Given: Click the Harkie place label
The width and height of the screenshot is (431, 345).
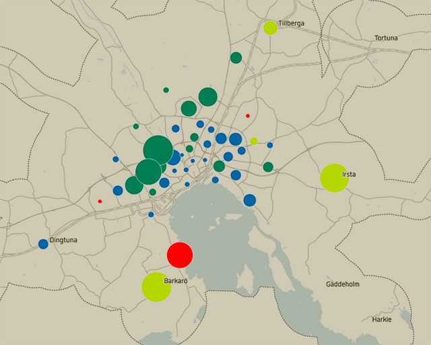Looking at the screenshot, I should pyautogui.click(x=382, y=319).
